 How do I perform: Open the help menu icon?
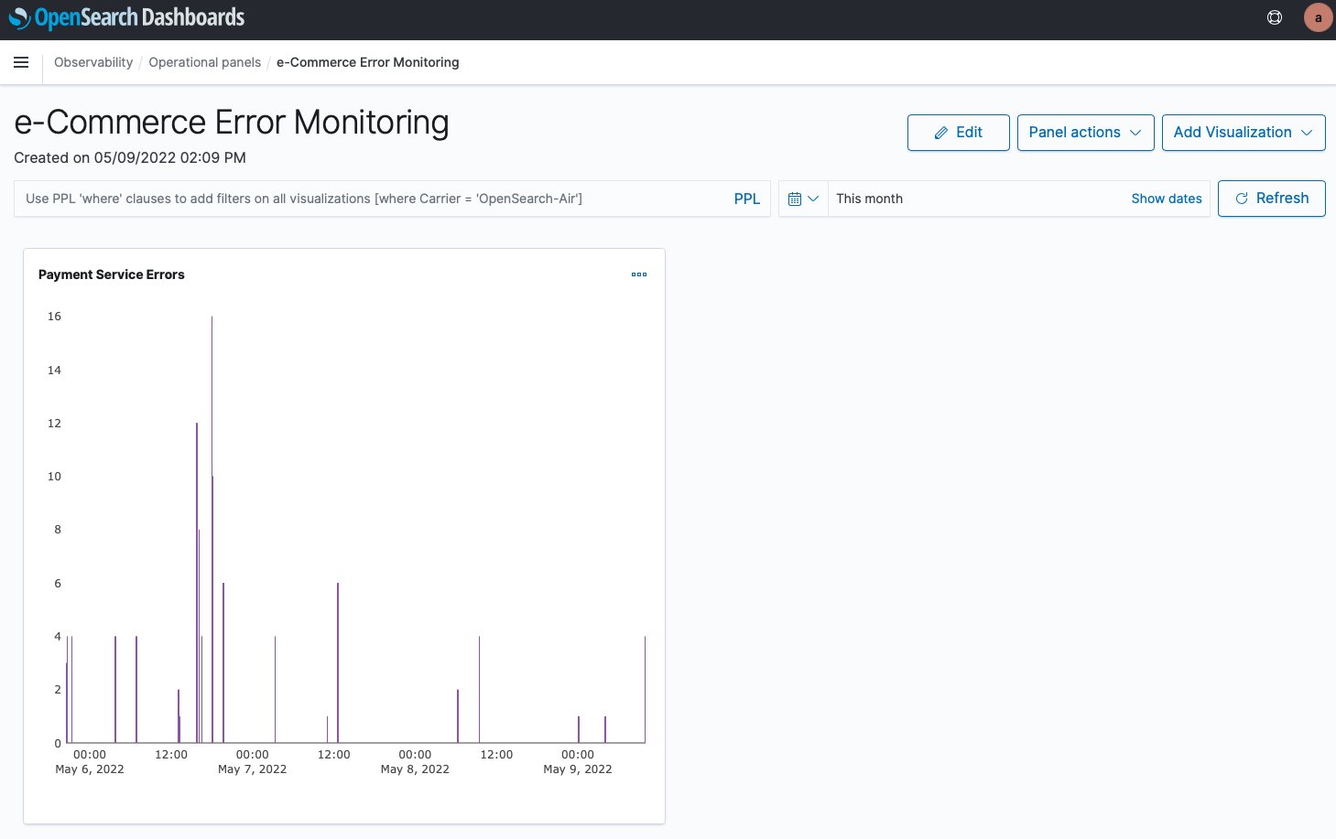coord(1274,17)
